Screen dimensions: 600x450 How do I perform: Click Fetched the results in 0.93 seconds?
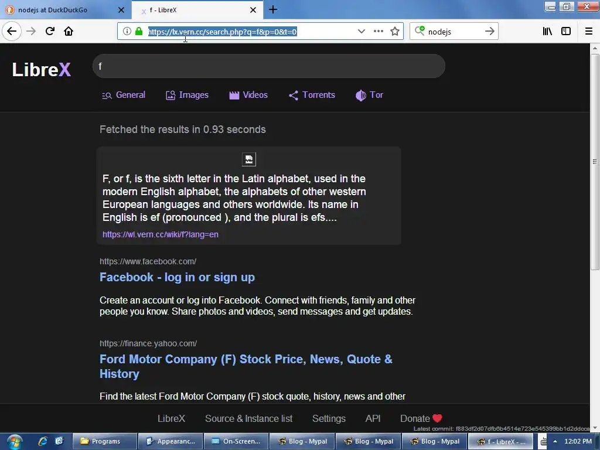click(x=183, y=129)
